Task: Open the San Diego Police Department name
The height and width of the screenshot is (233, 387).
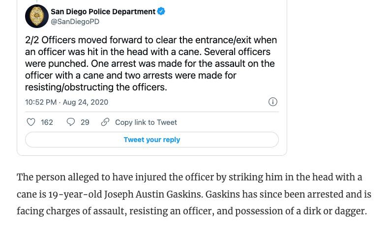Action: tap(103, 12)
